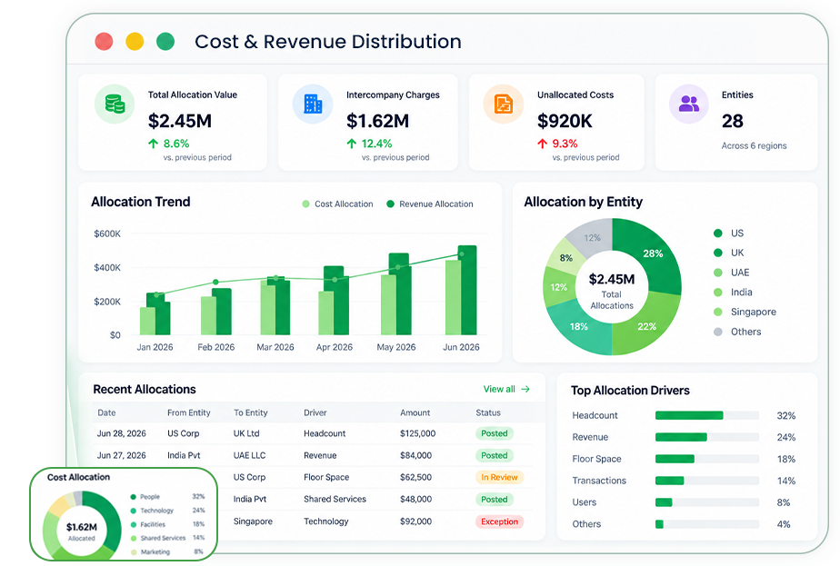840x566 pixels.
Task: Select the 22% donut segment
Action: click(646, 326)
